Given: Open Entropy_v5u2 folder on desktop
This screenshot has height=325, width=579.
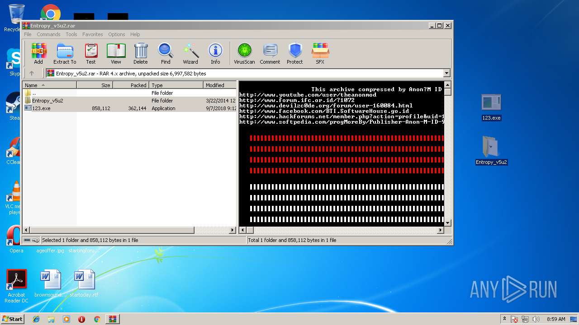Looking at the screenshot, I should 491,151.
